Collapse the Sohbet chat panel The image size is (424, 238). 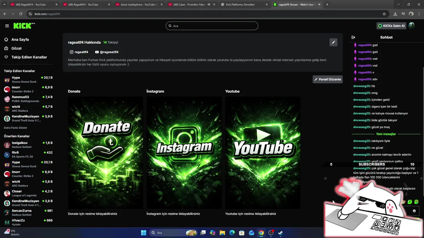coord(353,37)
